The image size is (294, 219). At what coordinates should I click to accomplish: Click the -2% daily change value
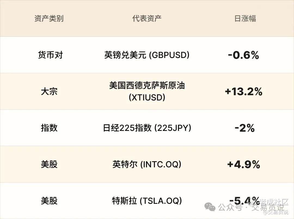pyautogui.click(x=244, y=128)
